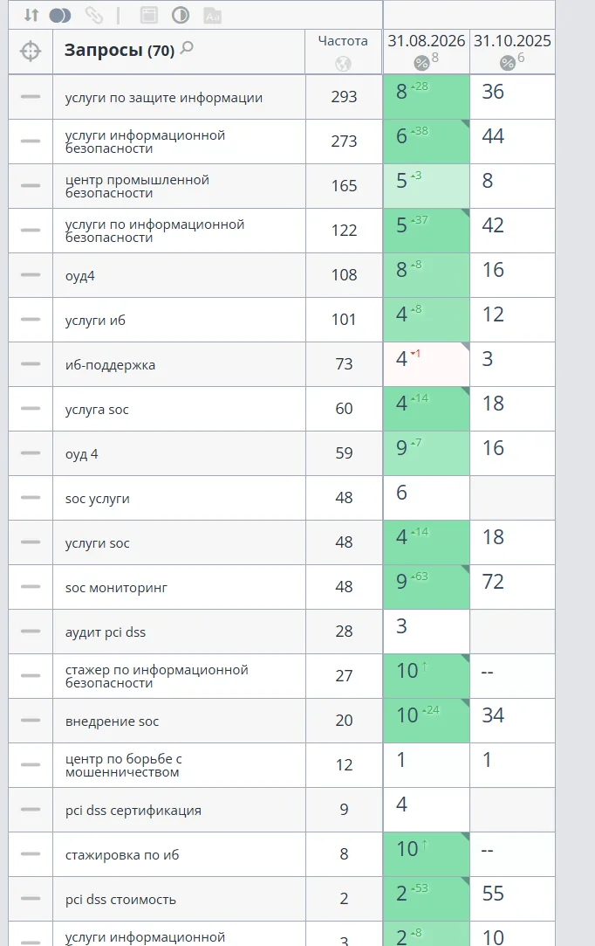Open the 31.10.2025 date column header

(512, 41)
